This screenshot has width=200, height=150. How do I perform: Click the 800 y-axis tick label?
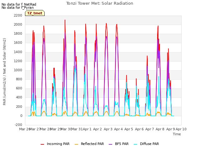19,79
